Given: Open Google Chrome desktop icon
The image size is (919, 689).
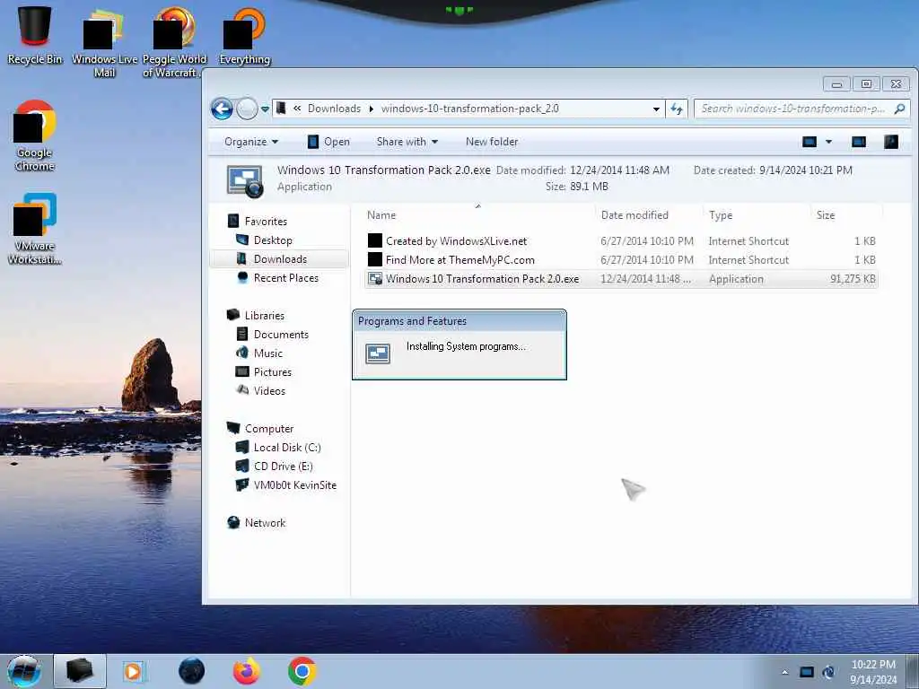Looking at the screenshot, I should point(35,136).
